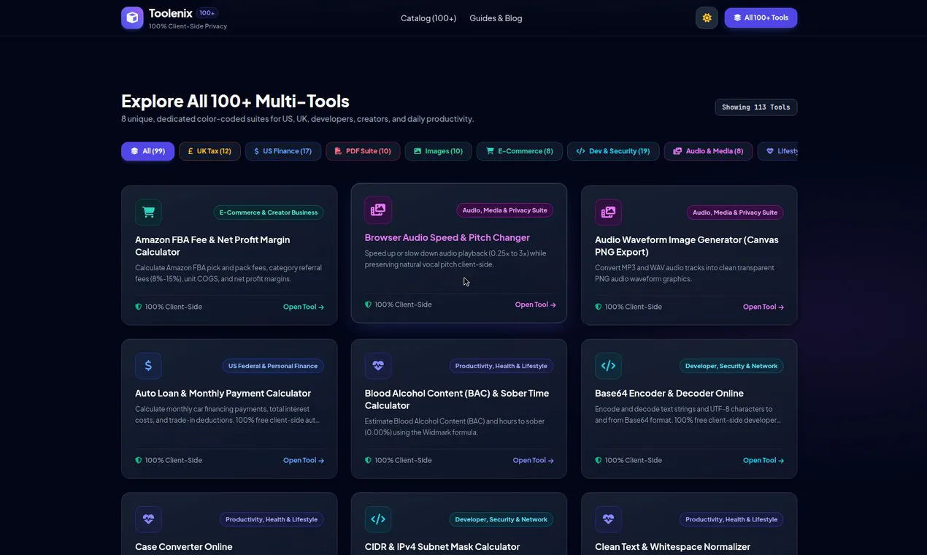This screenshot has height=555, width=927.
Task: Open Tool link for Browser Audio Speed changer
Action: coord(536,305)
